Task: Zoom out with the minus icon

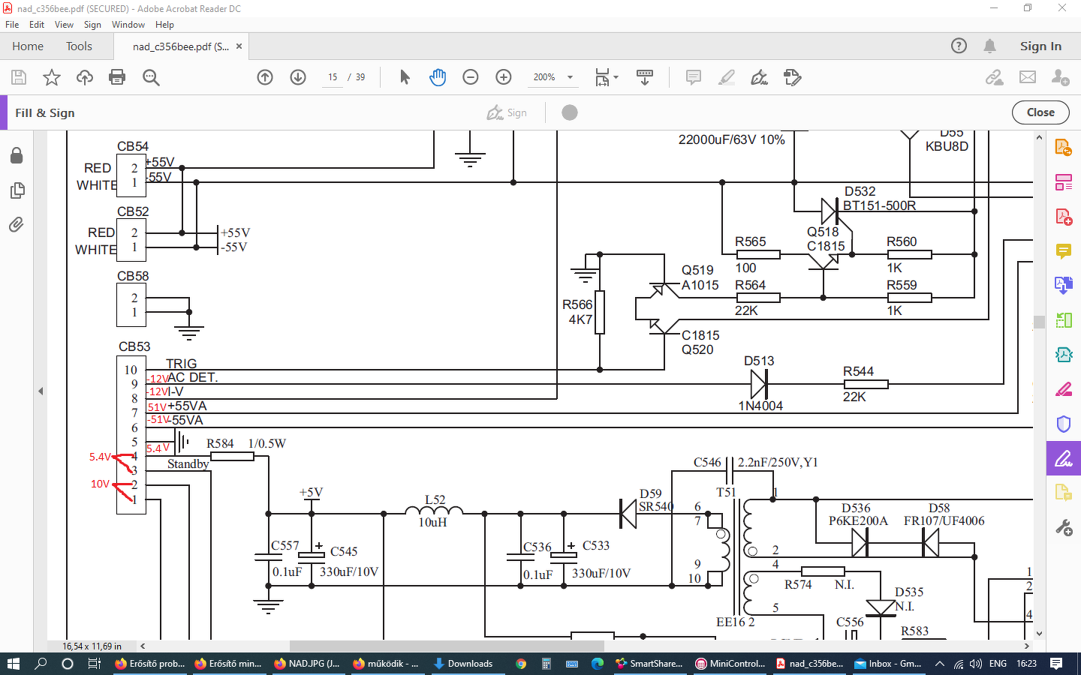Action: (471, 77)
